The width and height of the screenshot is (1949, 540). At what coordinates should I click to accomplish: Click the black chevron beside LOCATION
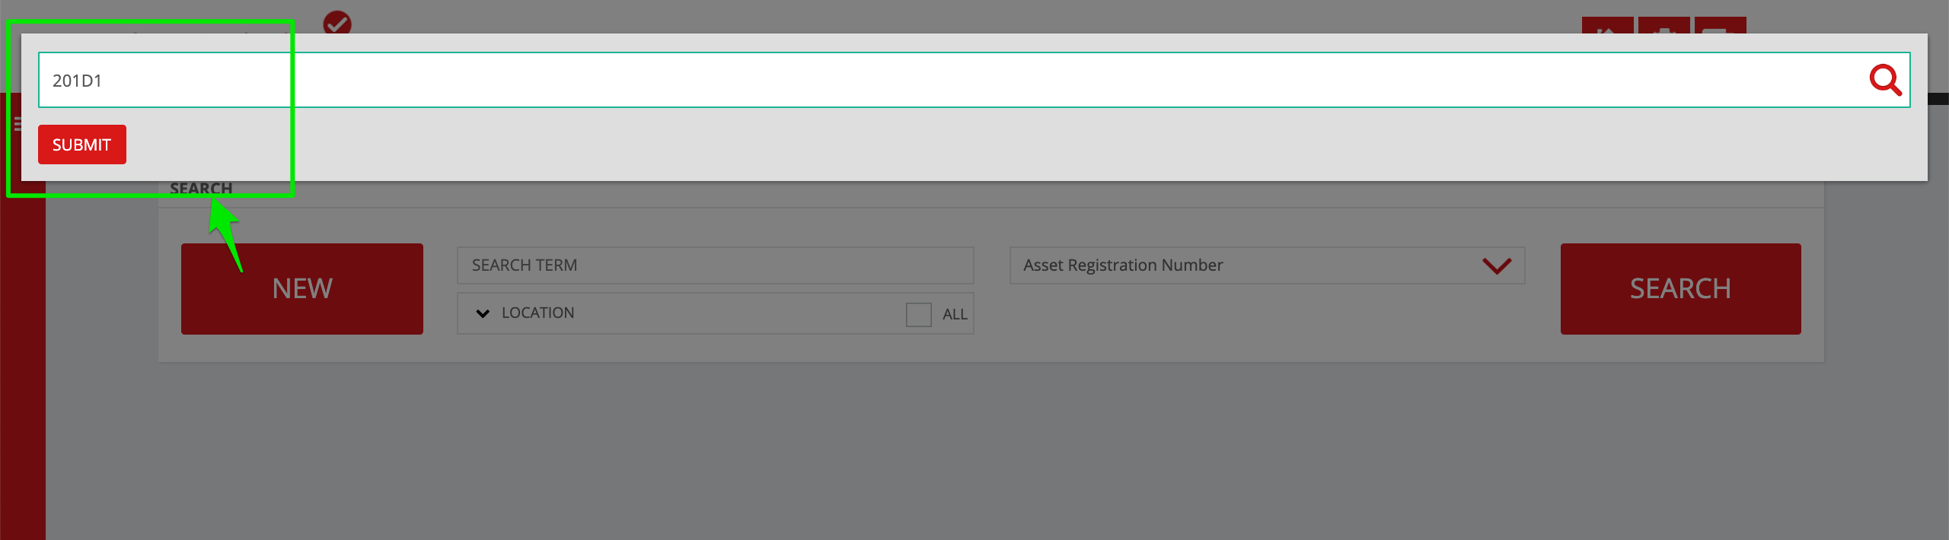click(x=483, y=313)
